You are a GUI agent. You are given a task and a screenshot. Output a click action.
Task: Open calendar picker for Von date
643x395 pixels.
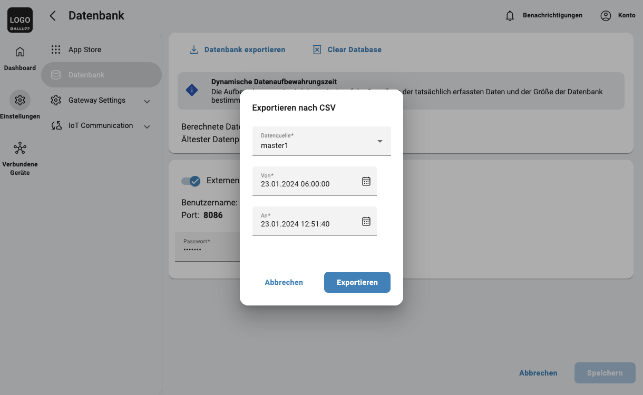click(x=366, y=181)
